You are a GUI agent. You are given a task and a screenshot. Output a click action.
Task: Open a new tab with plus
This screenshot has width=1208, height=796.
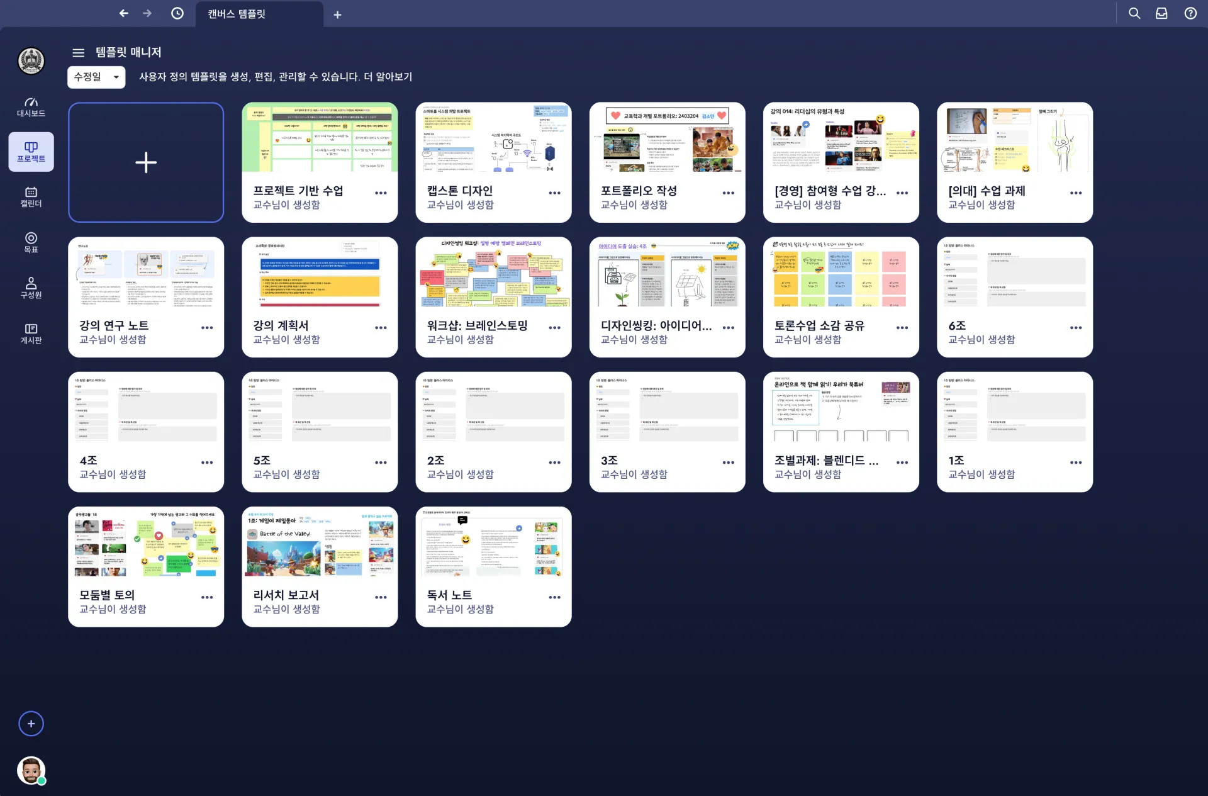[337, 14]
